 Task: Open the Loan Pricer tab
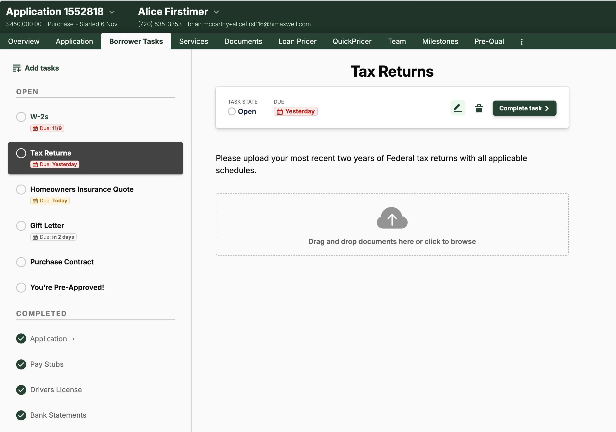pos(297,41)
